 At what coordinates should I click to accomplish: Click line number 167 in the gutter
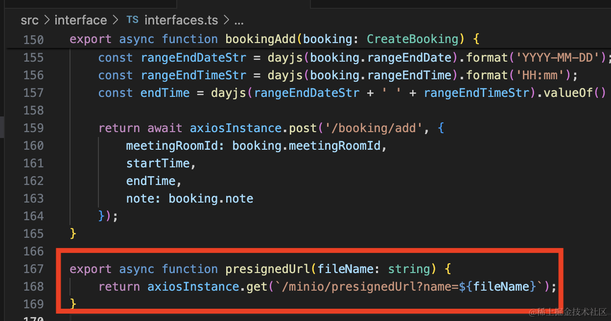coord(33,269)
